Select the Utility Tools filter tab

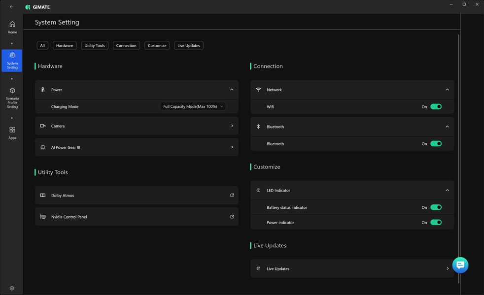coord(95,46)
